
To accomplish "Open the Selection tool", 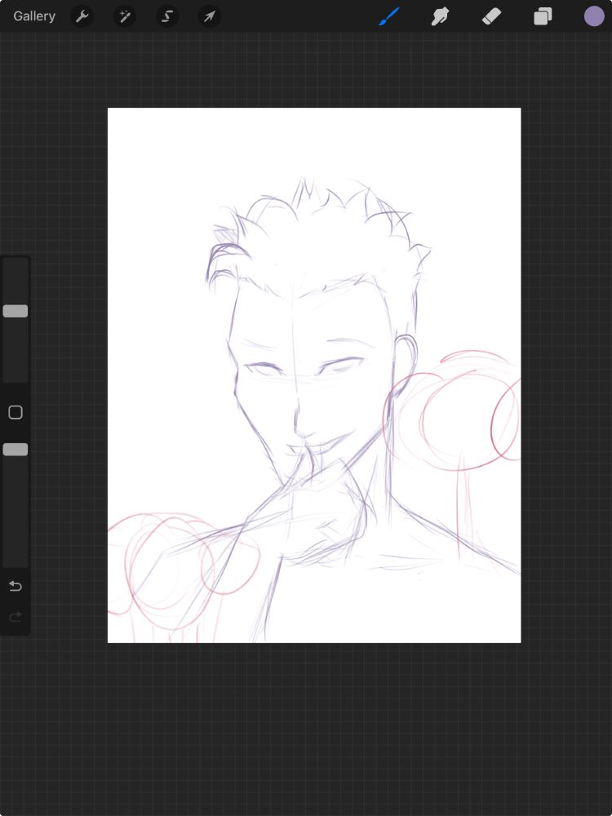I will pyautogui.click(x=167, y=16).
